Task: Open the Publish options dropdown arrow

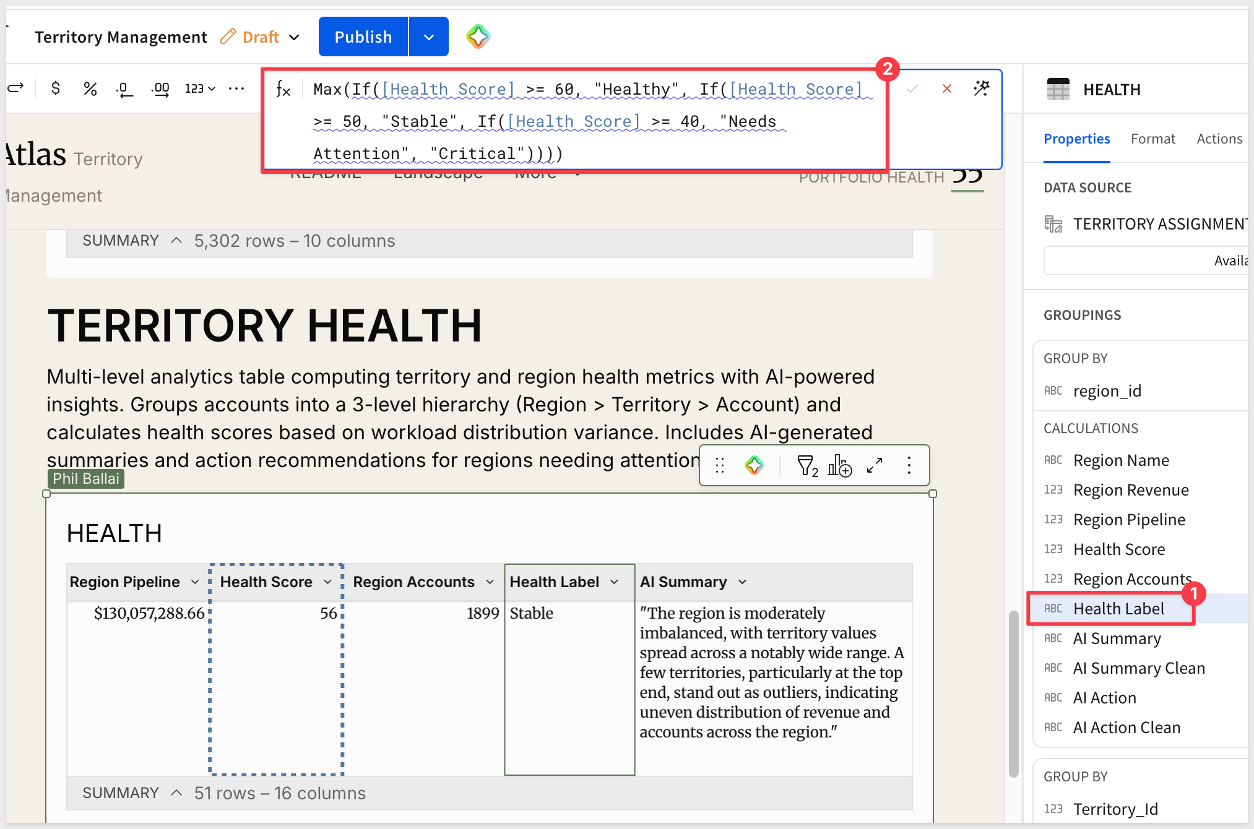Action: [429, 37]
